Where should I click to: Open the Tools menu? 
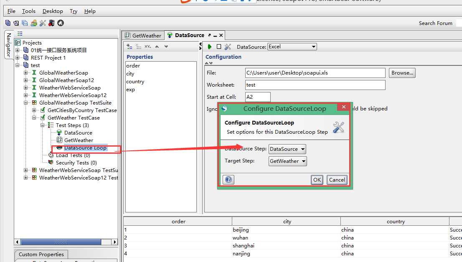28,11
